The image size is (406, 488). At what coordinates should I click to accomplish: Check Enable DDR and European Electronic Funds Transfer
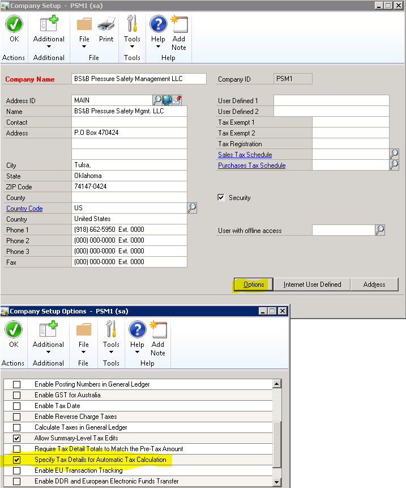(x=17, y=481)
